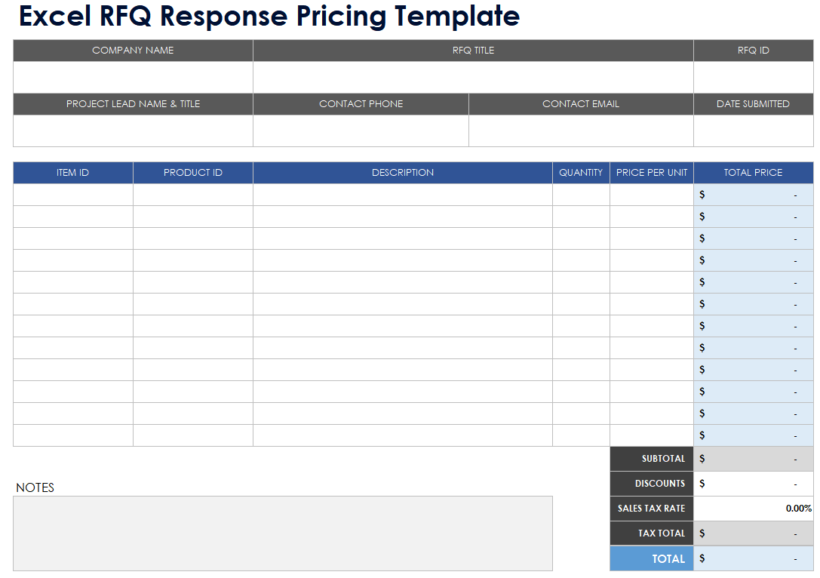The width and height of the screenshot is (820, 578).
Task: Select the blank Contact Email cell
Action: 581,131
